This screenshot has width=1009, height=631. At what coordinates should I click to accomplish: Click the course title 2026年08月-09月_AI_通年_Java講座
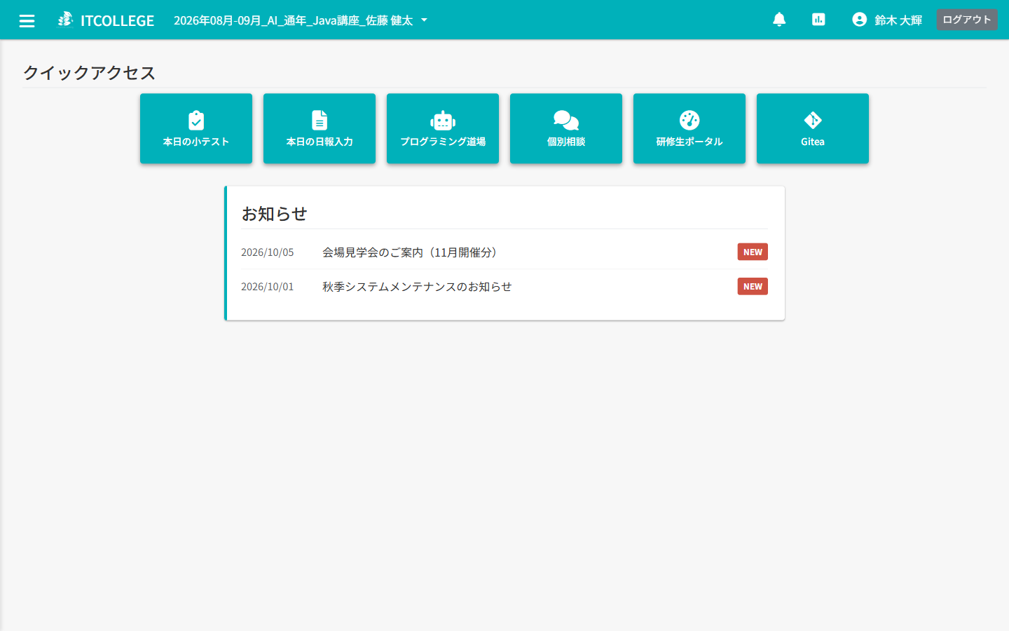click(293, 20)
